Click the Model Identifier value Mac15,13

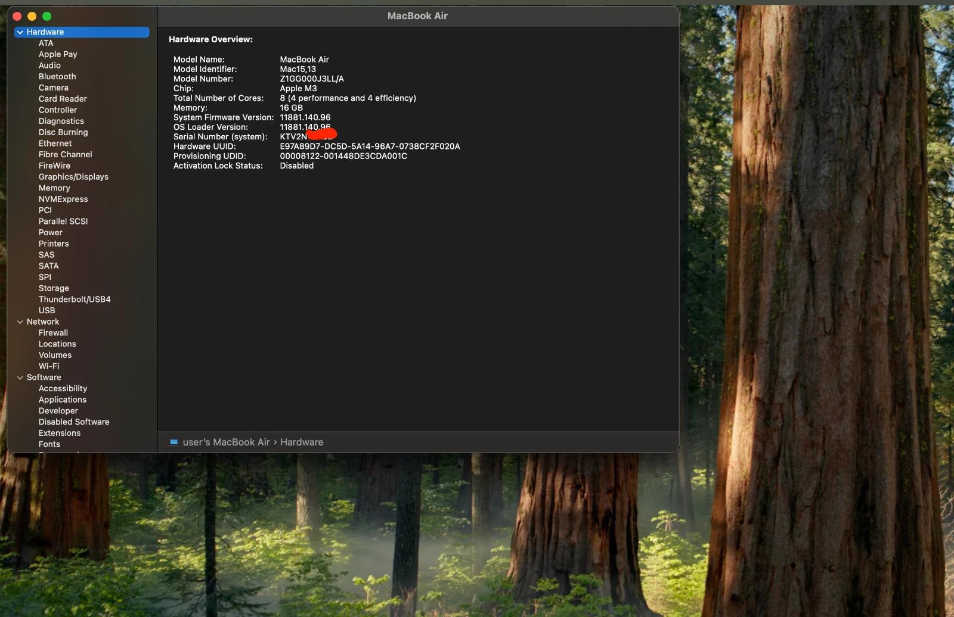click(x=298, y=69)
